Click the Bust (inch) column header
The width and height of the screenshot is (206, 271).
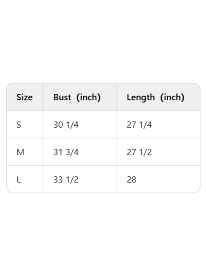point(77,97)
